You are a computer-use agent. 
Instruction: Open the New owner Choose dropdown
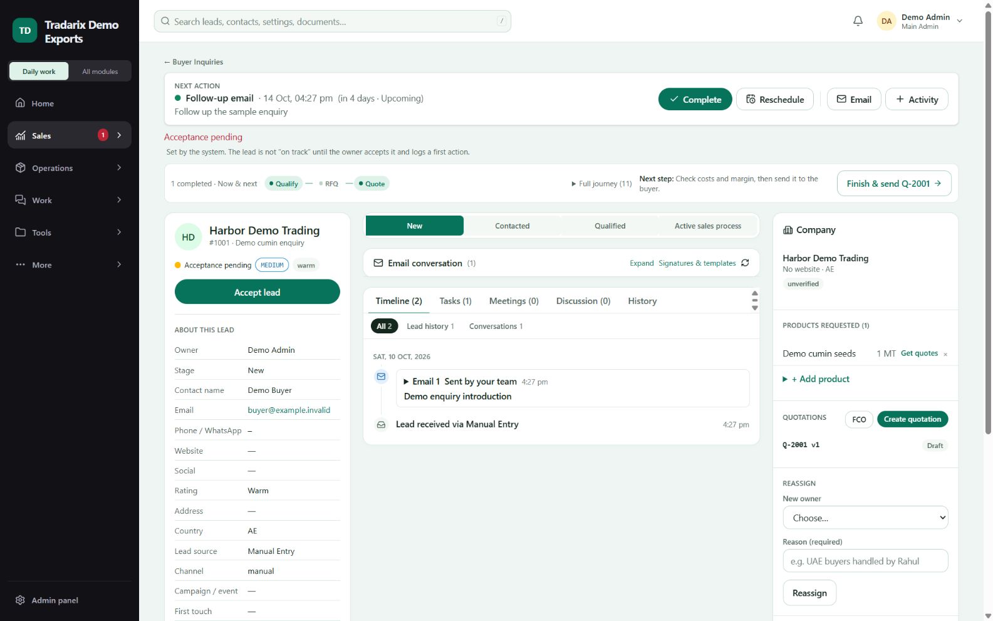(865, 518)
